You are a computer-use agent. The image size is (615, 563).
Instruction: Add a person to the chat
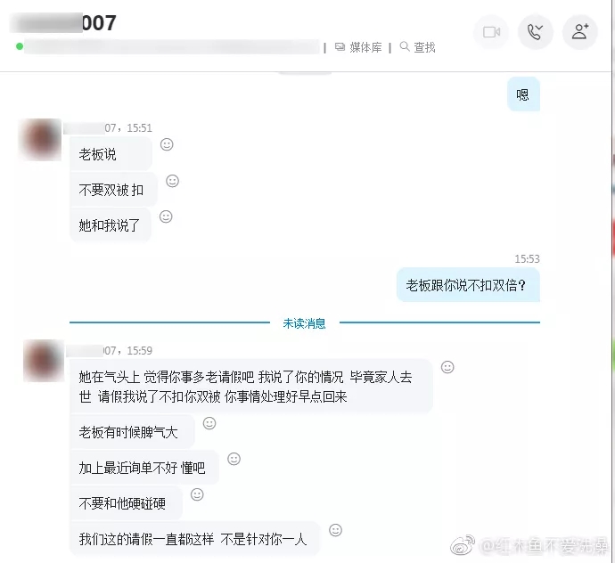click(580, 32)
